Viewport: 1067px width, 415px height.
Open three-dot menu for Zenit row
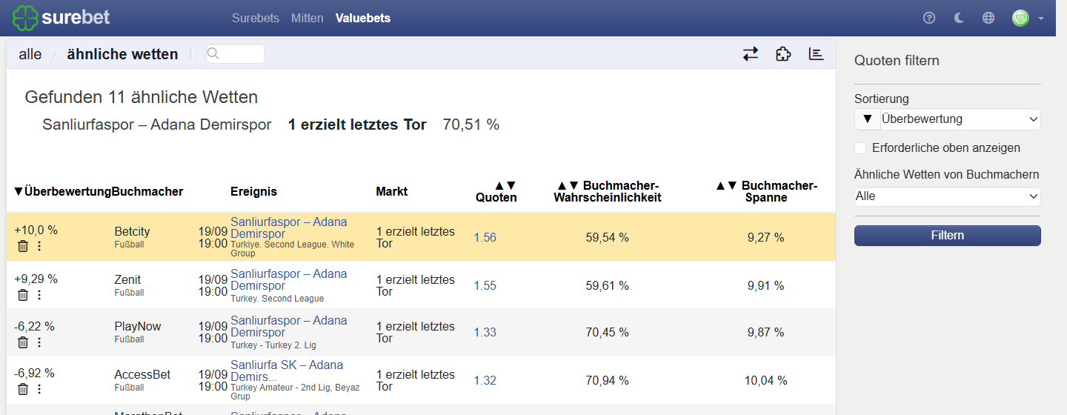(39, 295)
